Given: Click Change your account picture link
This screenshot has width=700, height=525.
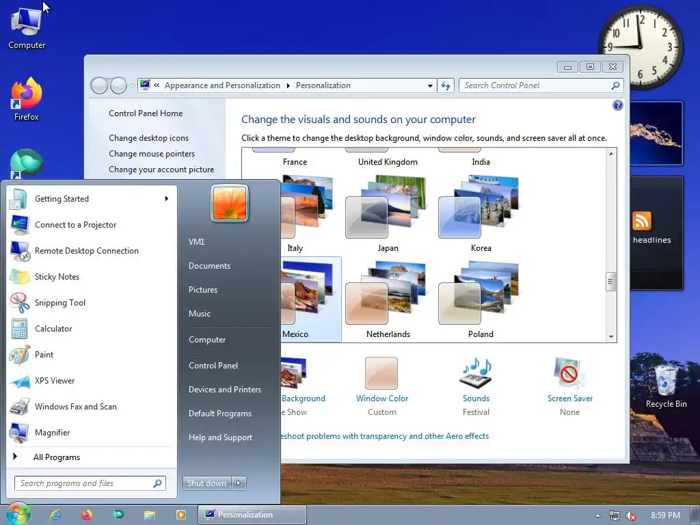Looking at the screenshot, I should click(161, 170).
